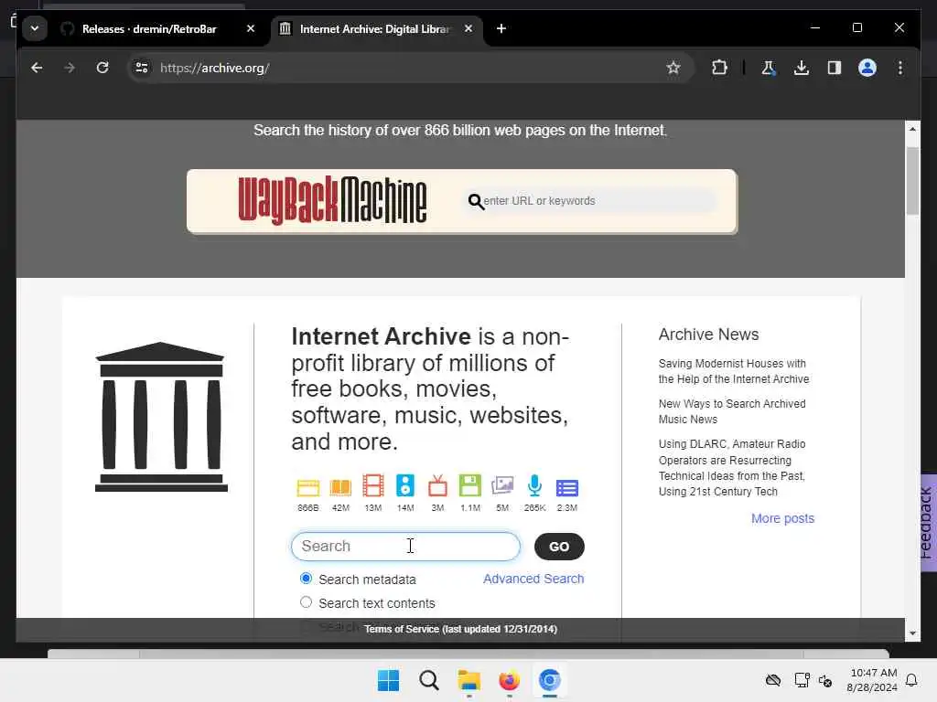Click the Wayback Machine logo
This screenshot has height=702, width=937.
332,200
